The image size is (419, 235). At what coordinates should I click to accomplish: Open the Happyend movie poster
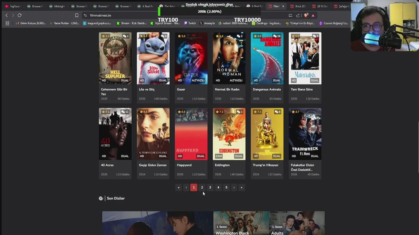pos(191,134)
